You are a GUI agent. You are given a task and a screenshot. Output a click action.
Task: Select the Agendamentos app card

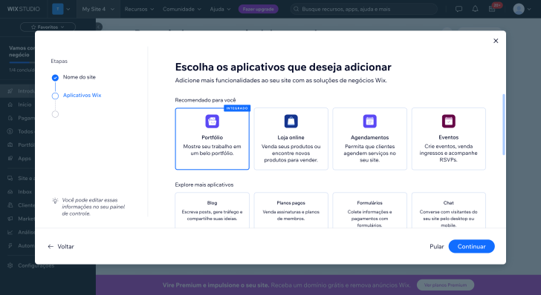pos(369,139)
